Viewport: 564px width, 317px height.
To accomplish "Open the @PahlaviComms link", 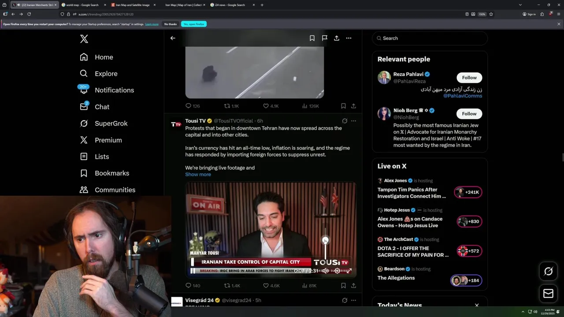I will click(x=463, y=96).
